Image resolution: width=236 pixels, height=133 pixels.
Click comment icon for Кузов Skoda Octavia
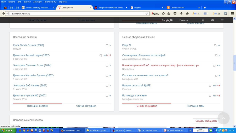pyautogui.click(x=107, y=45)
